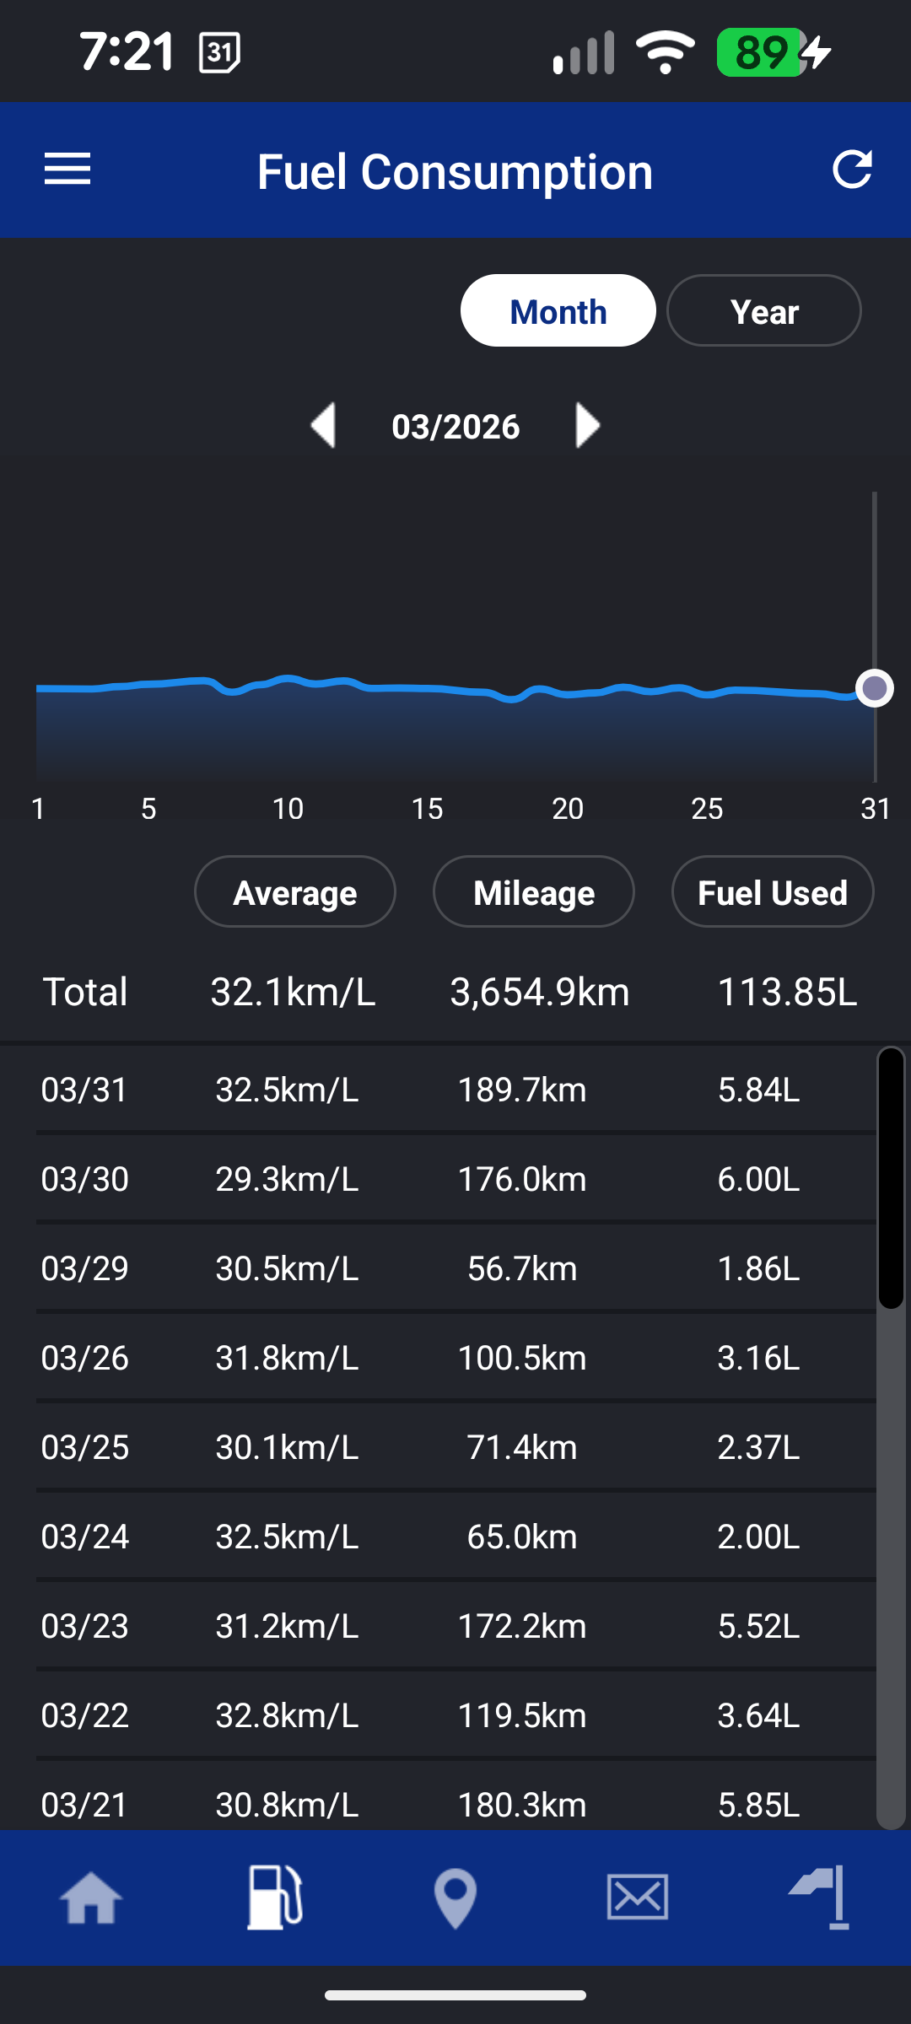The height and width of the screenshot is (2024, 911).
Task: Select the 03/22 date cell
Action: [x=84, y=1715]
